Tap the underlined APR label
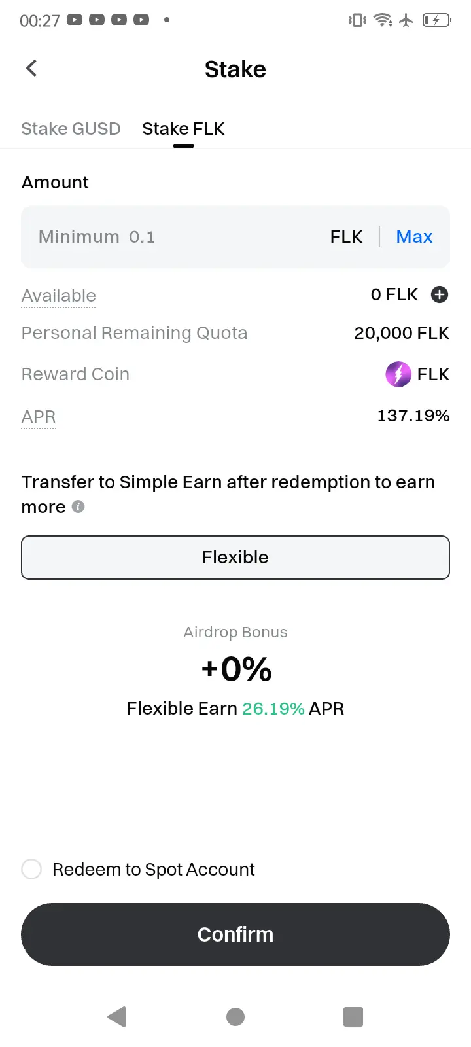The height and width of the screenshot is (1047, 471). tap(39, 417)
